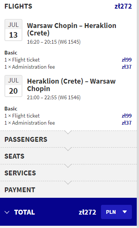
Task: Open the PLN currency dropdown
Action: pos(116,212)
